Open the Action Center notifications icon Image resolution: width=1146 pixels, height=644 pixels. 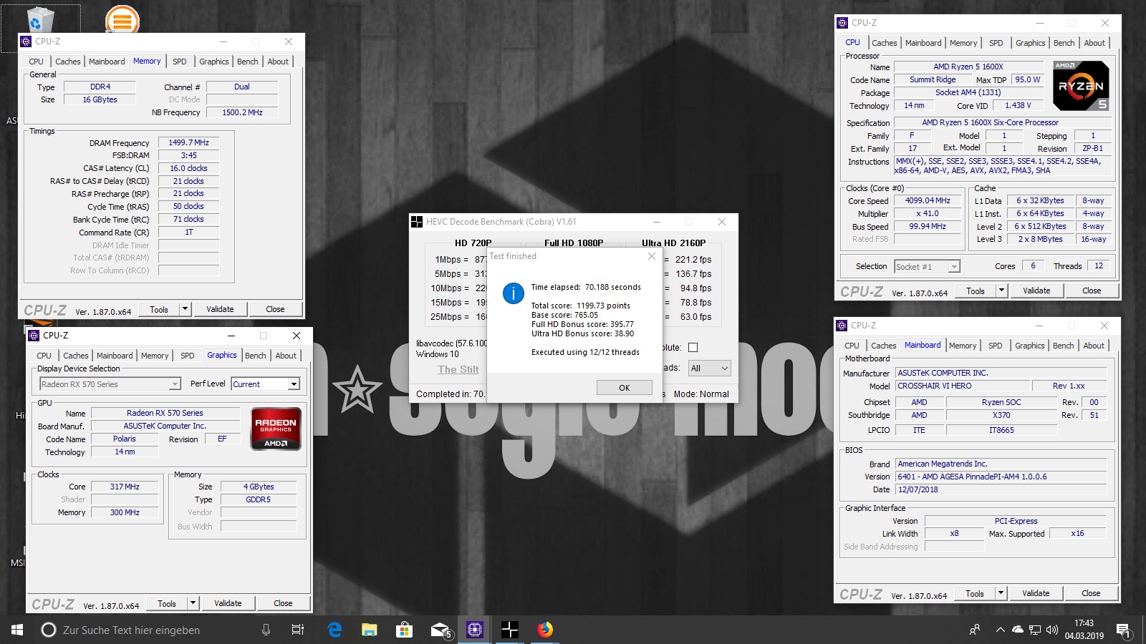(x=1124, y=630)
